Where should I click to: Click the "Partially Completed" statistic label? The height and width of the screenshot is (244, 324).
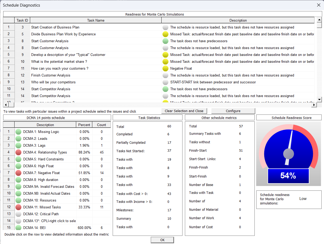click(131, 142)
